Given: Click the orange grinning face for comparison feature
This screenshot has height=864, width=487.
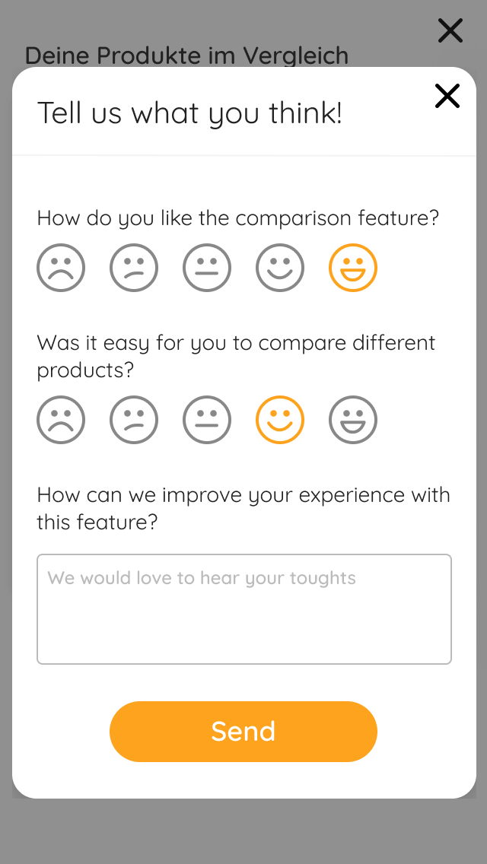Looking at the screenshot, I should [353, 268].
